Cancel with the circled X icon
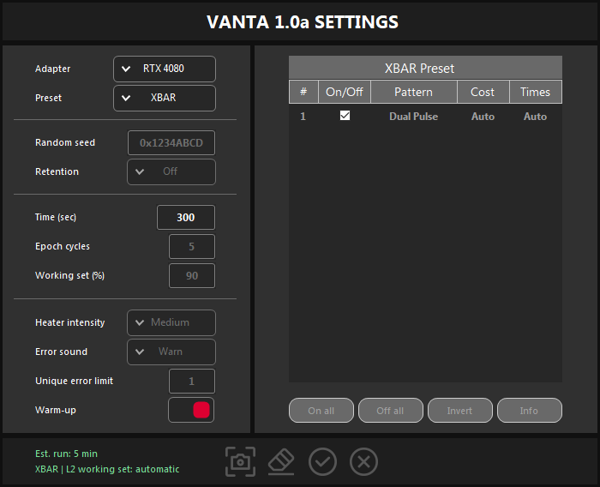The width and height of the screenshot is (600, 487). [363, 462]
